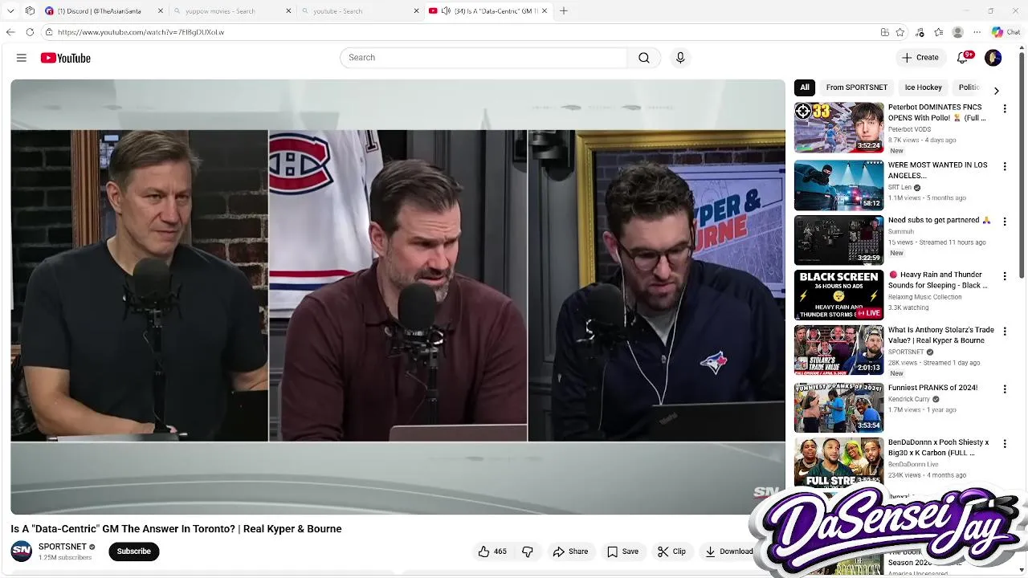The image size is (1028, 578).
Task: Click the Share button
Action: point(570,552)
